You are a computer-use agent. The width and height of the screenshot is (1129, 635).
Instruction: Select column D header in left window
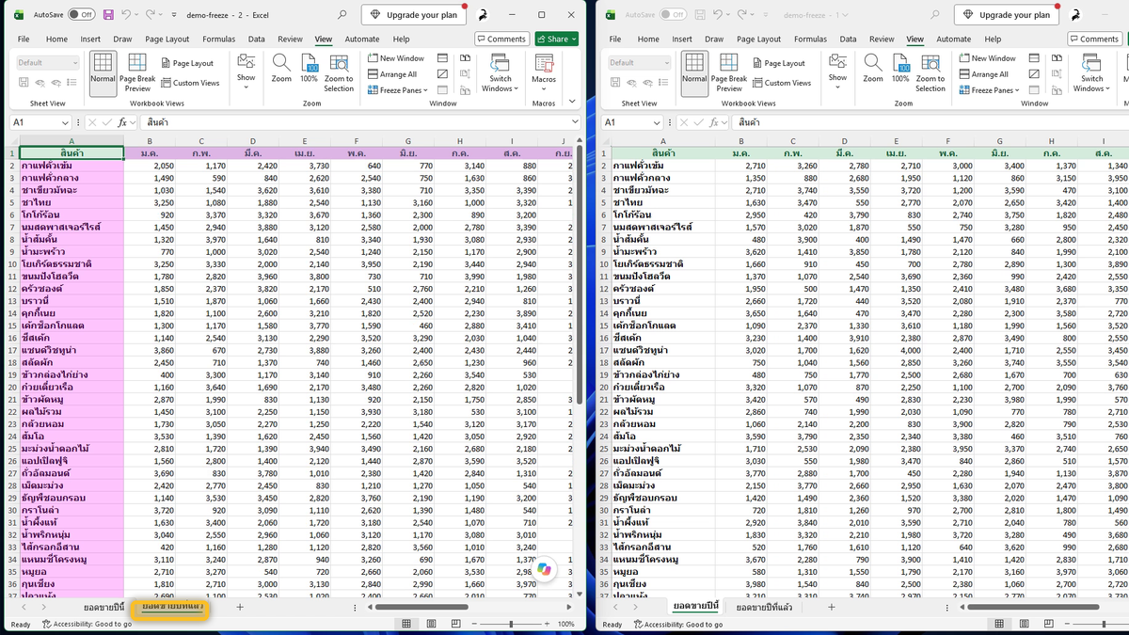click(x=252, y=141)
